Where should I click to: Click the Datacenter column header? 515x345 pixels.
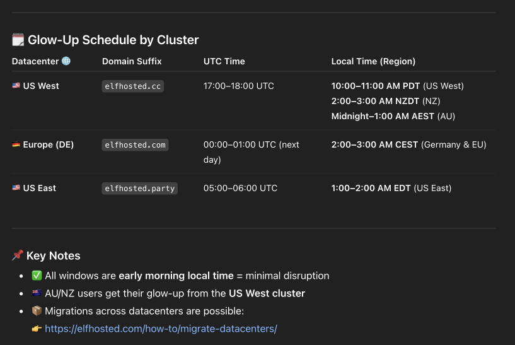coord(35,61)
